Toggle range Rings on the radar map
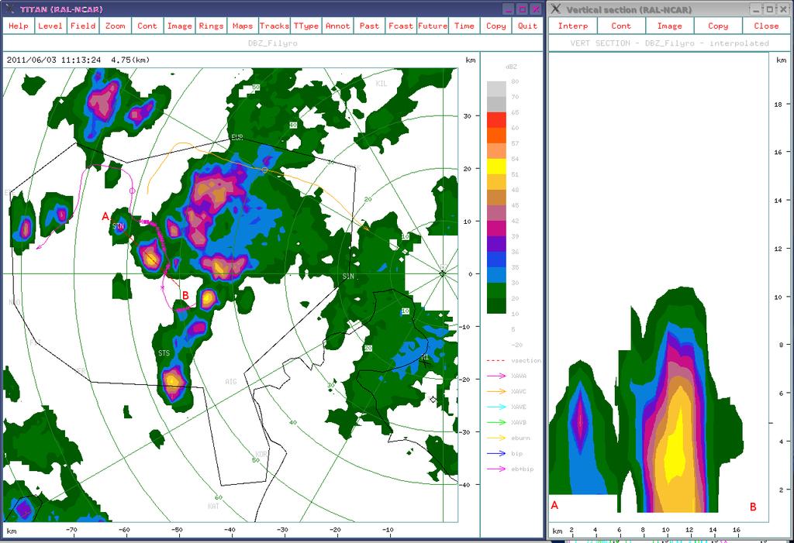 (211, 26)
